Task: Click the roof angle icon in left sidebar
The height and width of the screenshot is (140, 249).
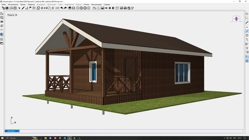Action: click(x=2, y=30)
